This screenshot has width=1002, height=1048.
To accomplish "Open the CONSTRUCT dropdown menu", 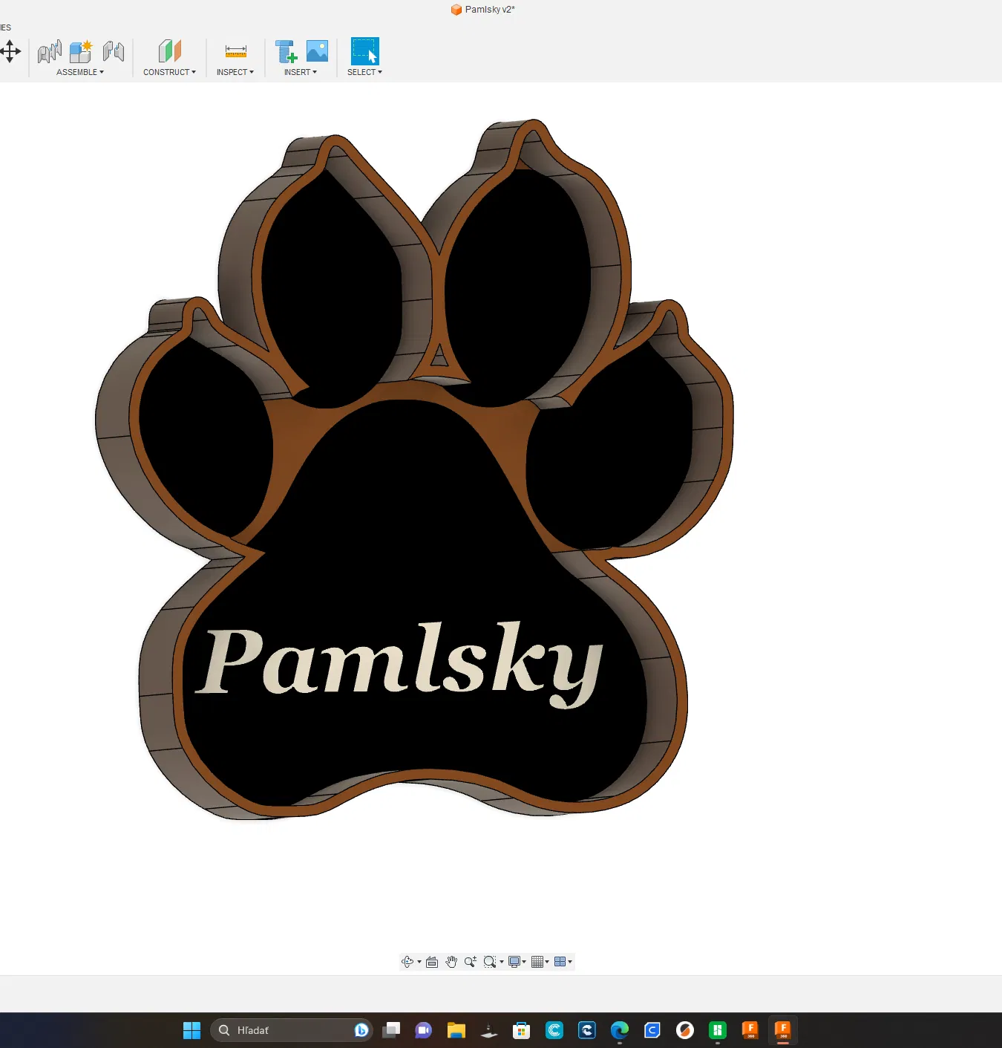I will coord(169,72).
